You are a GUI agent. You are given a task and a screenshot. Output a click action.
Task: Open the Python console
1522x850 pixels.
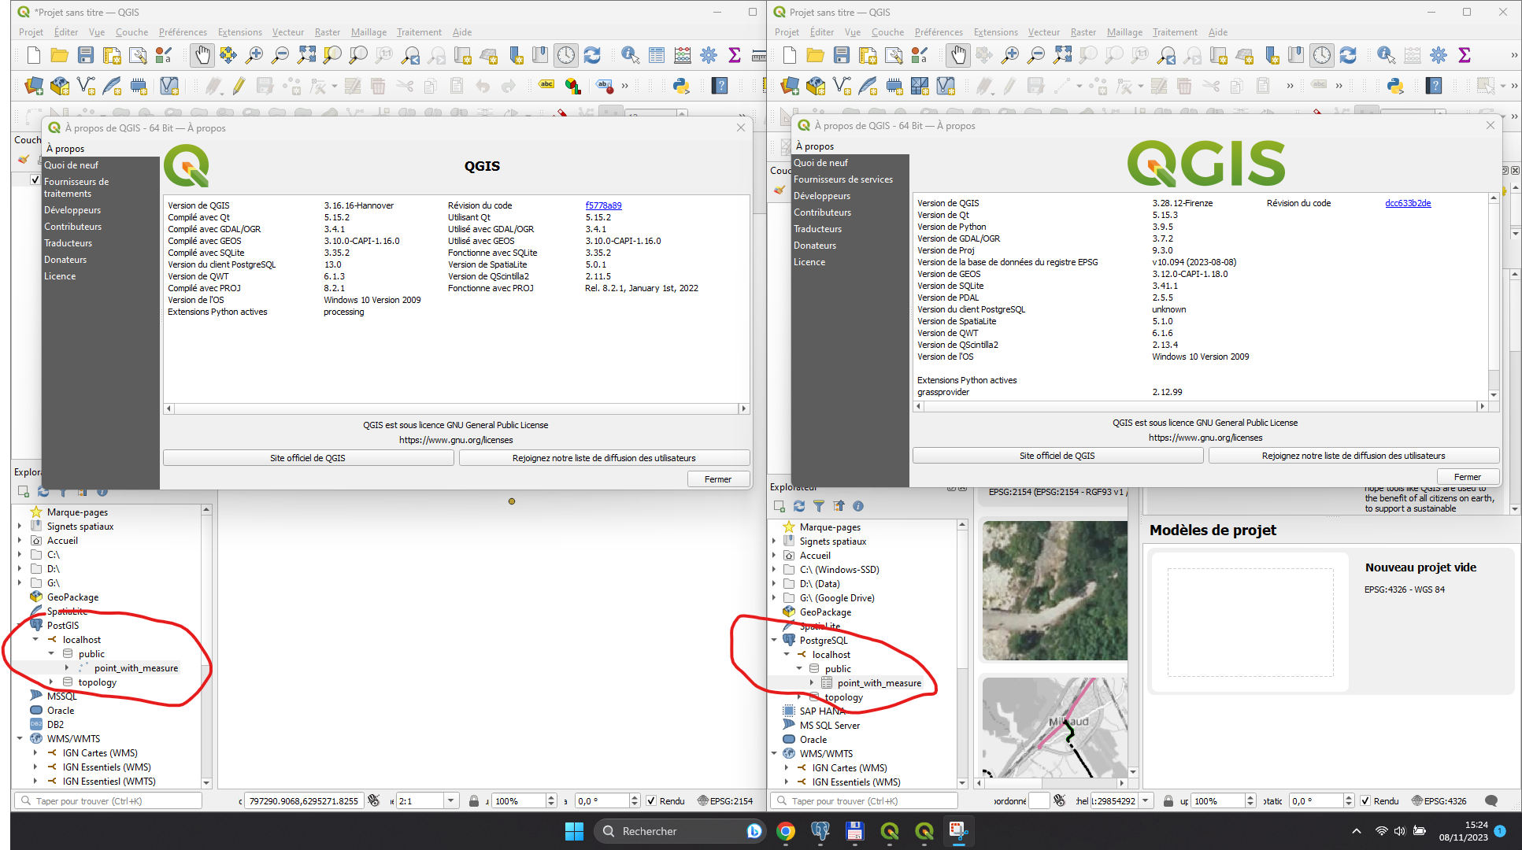click(x=681, y=85)
